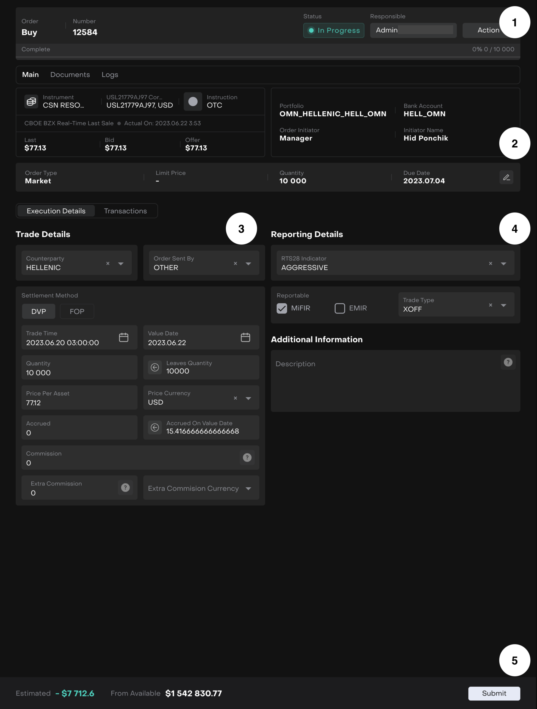
Task: Open the Transactions tab
Action: click(125, 211)
